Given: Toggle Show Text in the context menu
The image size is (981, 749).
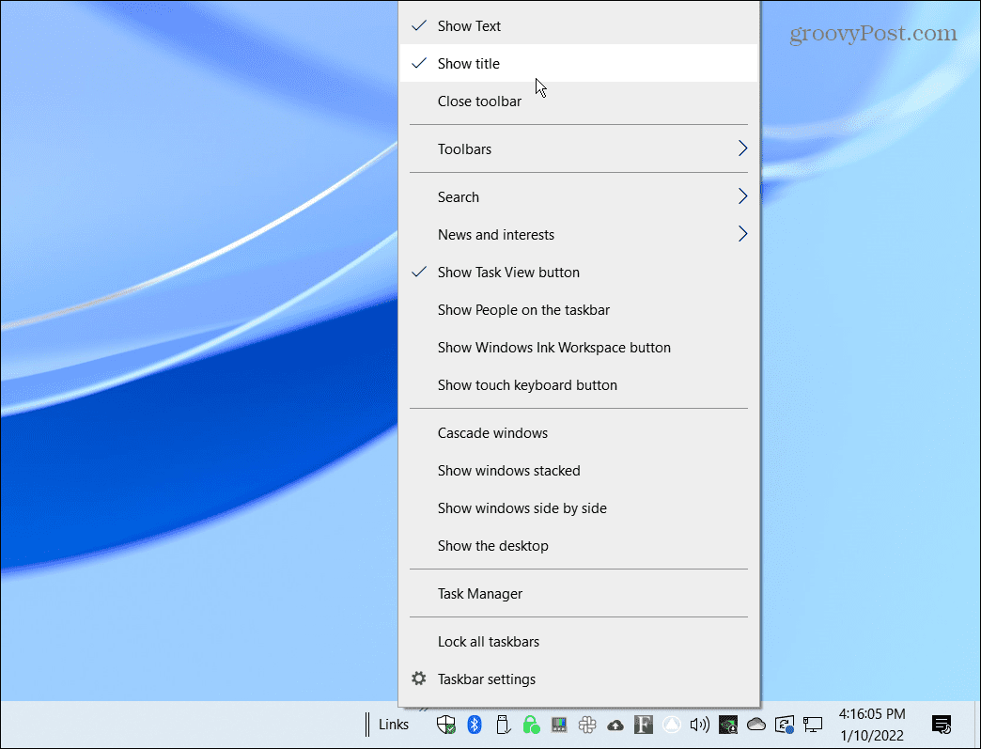Looking at the screenshot, I should pos(468,25).
